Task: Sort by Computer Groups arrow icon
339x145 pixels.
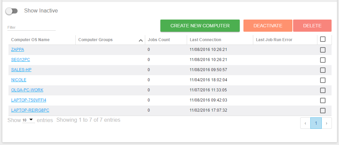Action: click(x=141, y=40)
